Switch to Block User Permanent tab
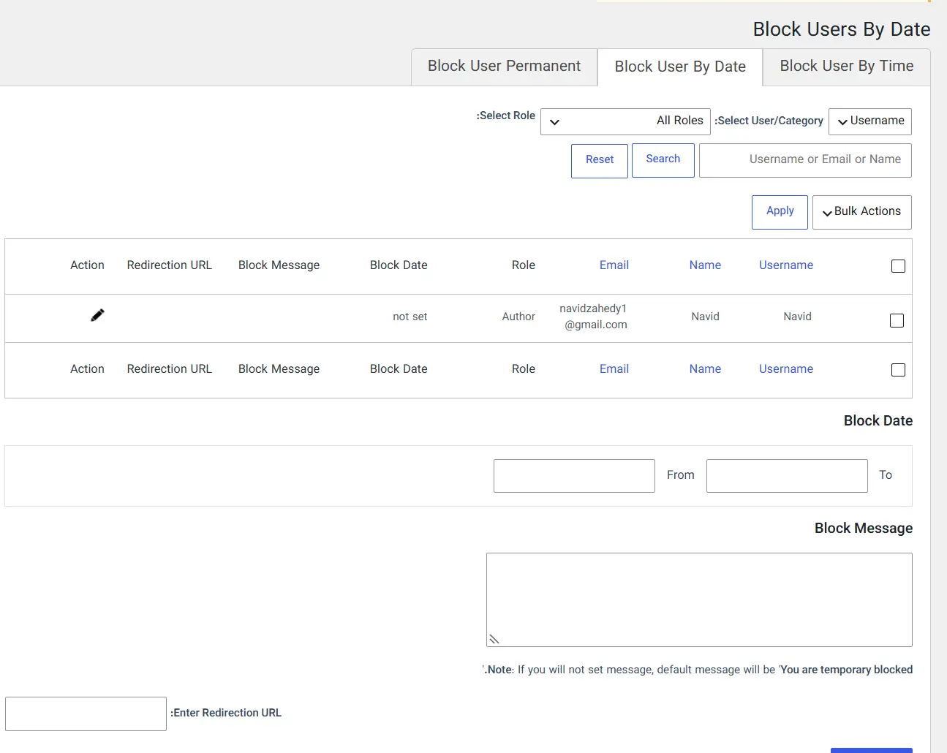The width and height of the screenshot is (947, 753). (x=504, y=67)
